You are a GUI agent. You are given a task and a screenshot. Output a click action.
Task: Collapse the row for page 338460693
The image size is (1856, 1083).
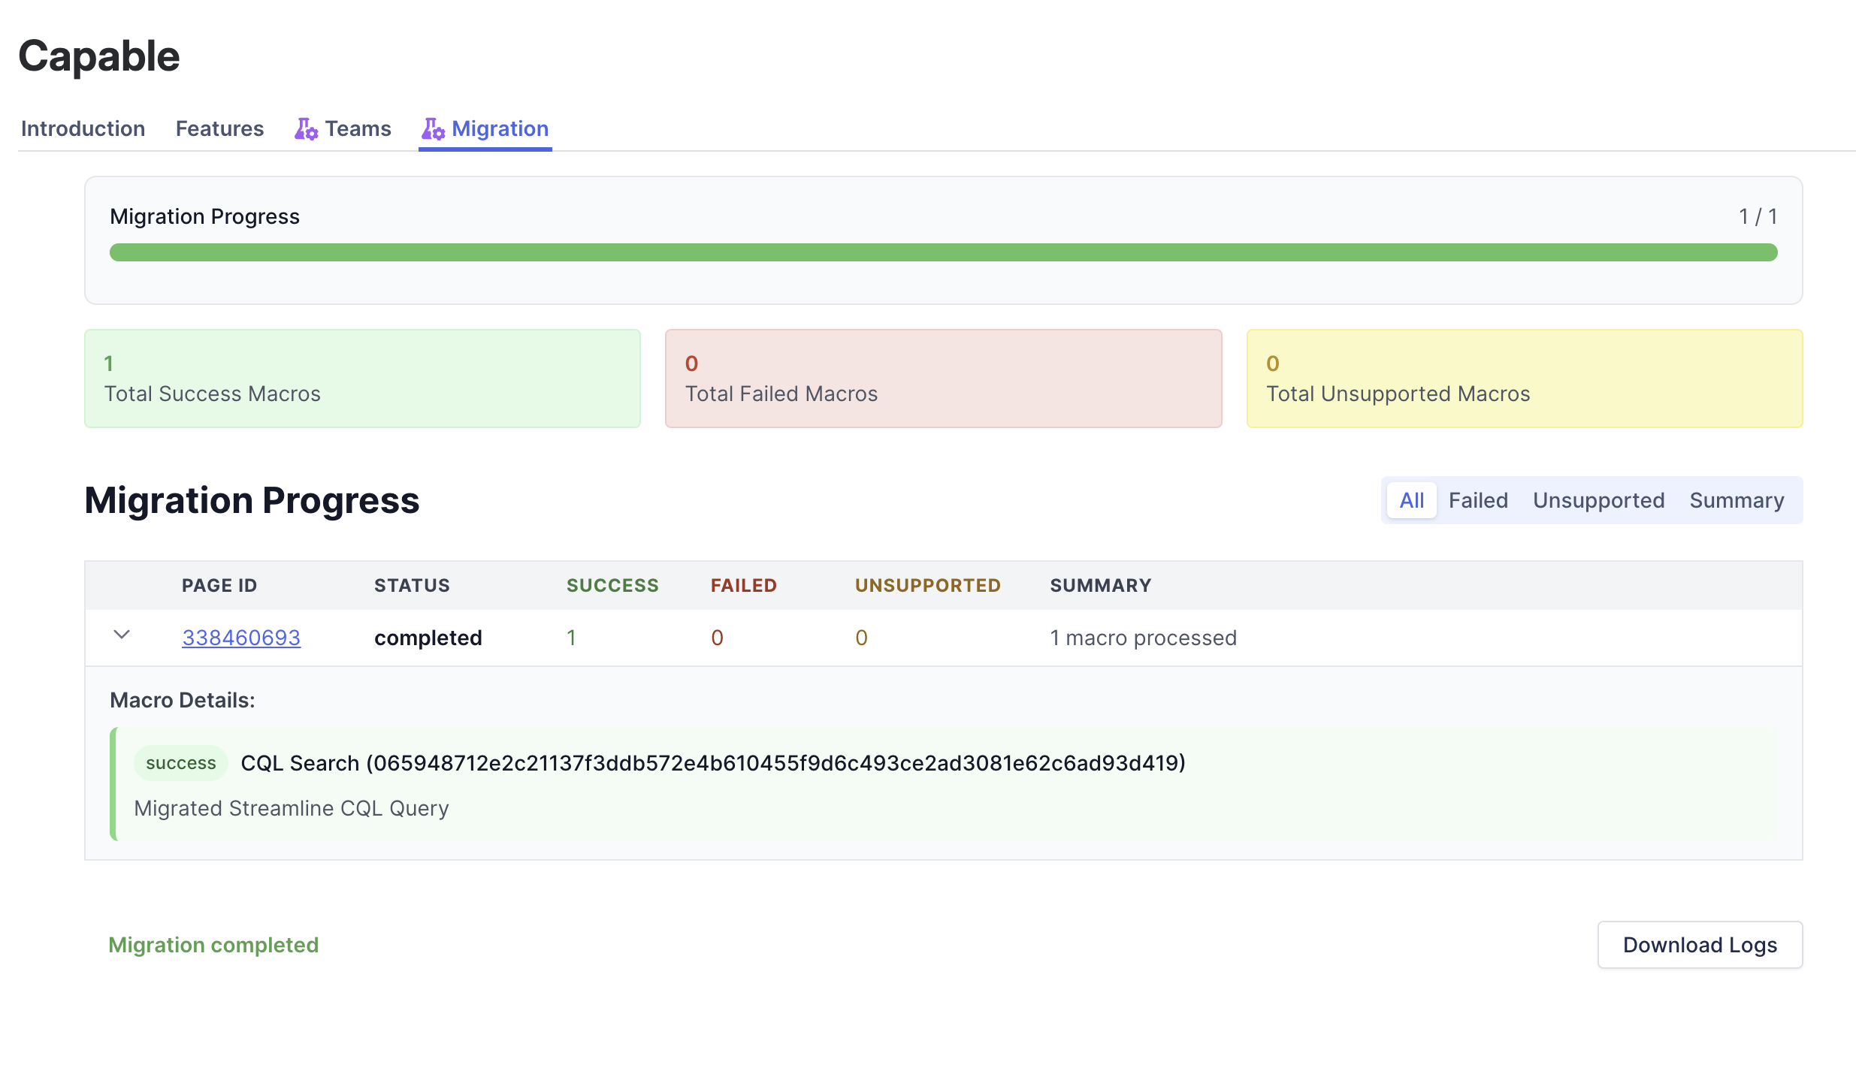122,636
